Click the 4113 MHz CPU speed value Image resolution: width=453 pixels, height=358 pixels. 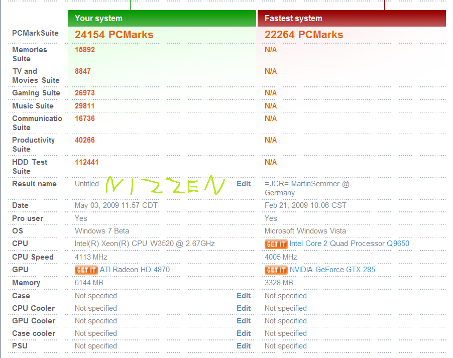click(91, 257)
